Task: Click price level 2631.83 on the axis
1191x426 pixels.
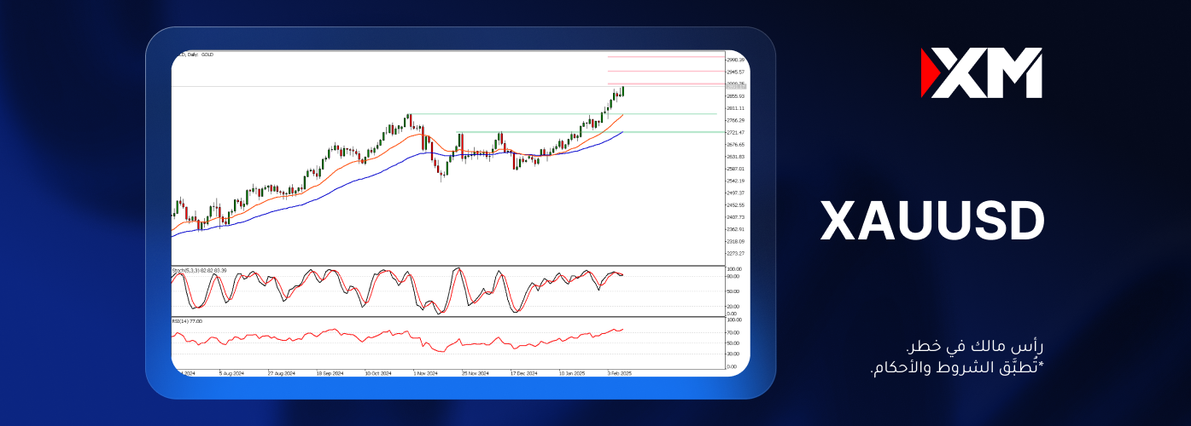Action: click(x=735, y=157)
